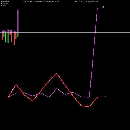Click the Volume legend label
The image size is (130, 130).
(5, 4)
